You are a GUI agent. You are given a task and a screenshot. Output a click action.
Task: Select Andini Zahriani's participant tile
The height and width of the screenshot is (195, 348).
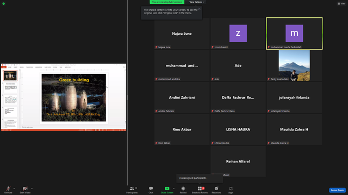(x=182, y=97)
